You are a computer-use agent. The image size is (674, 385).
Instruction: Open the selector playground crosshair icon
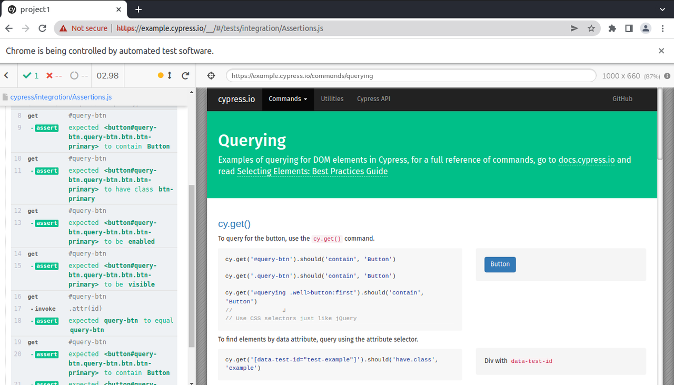211,76
